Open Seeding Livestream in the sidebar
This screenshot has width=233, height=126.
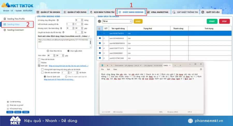16,30
